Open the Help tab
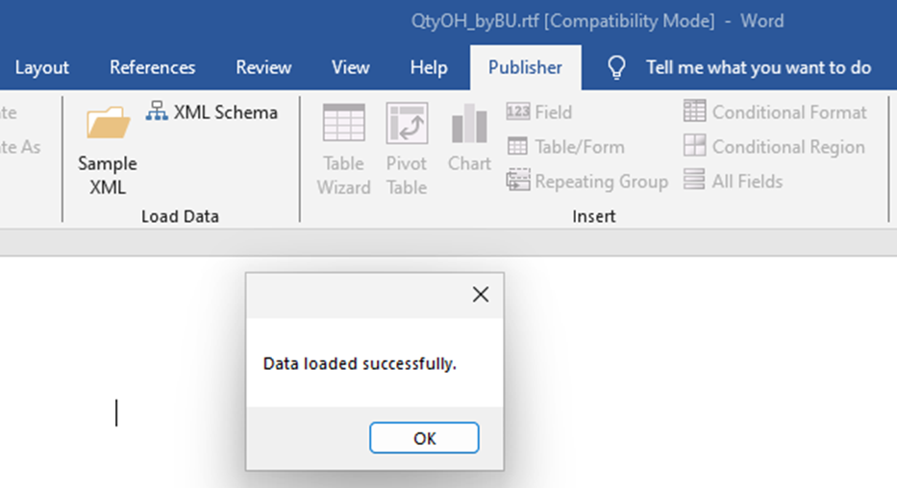This screenshot has width=897, height=488. click(429, 67)
